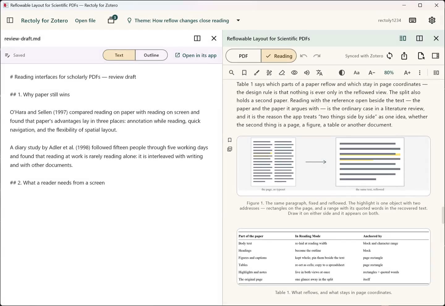445x306 pixels.
Task: Open the Rectoly for Zotero home link
Action: click(44, 20)
